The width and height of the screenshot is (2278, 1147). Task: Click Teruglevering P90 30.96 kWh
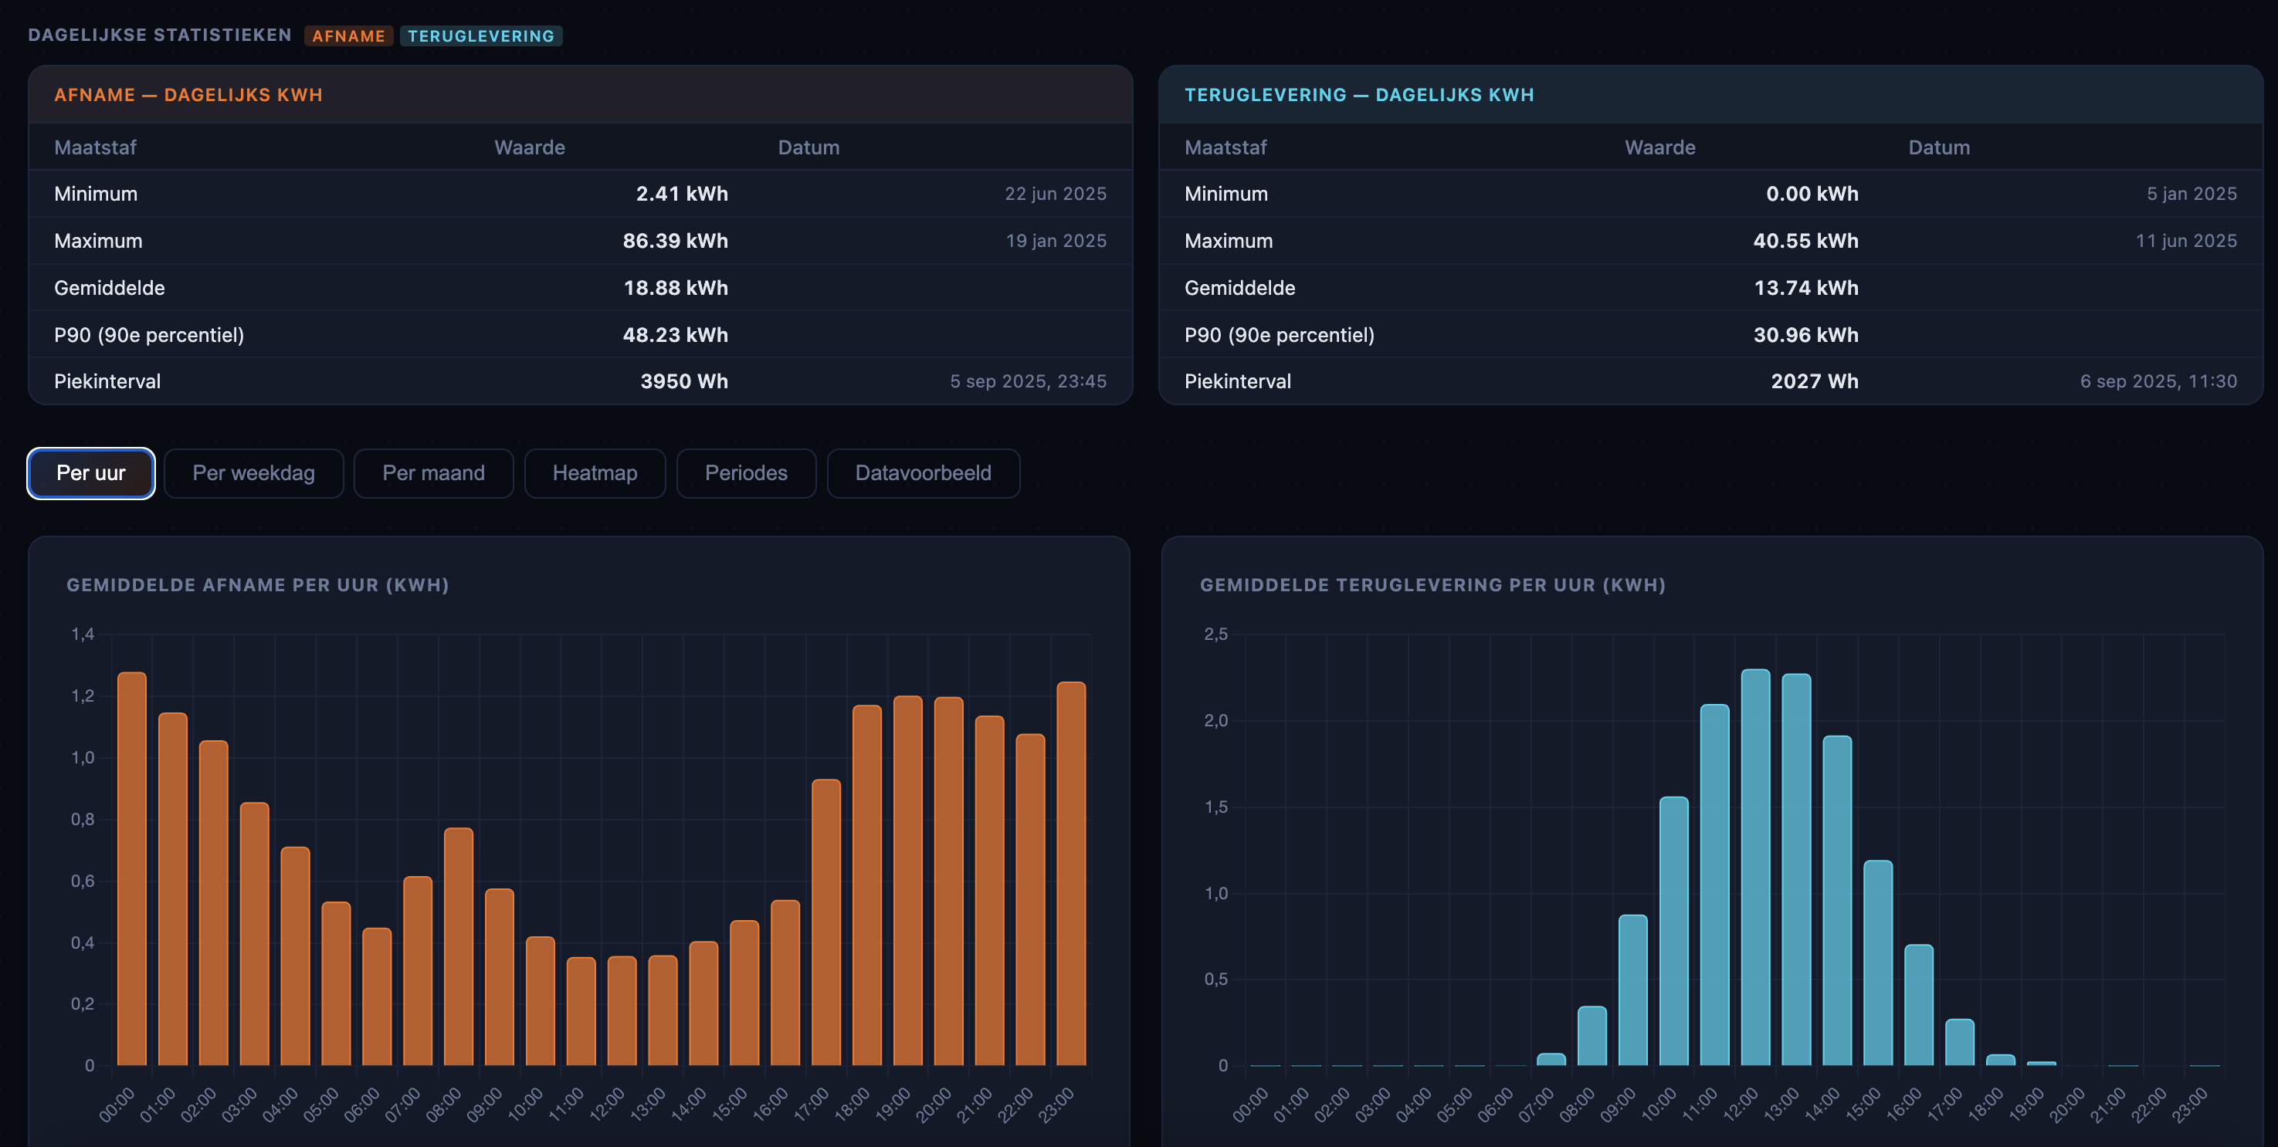click(x=1805, y=335)
